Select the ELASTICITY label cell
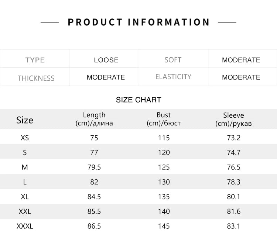This screenshot has width=277, height=243. [173, 77]
